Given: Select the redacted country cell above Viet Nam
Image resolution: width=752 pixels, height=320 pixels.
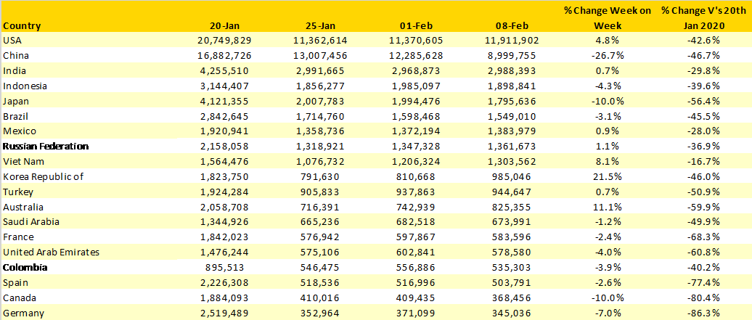Looking at the screenshot, I should 89,147.
